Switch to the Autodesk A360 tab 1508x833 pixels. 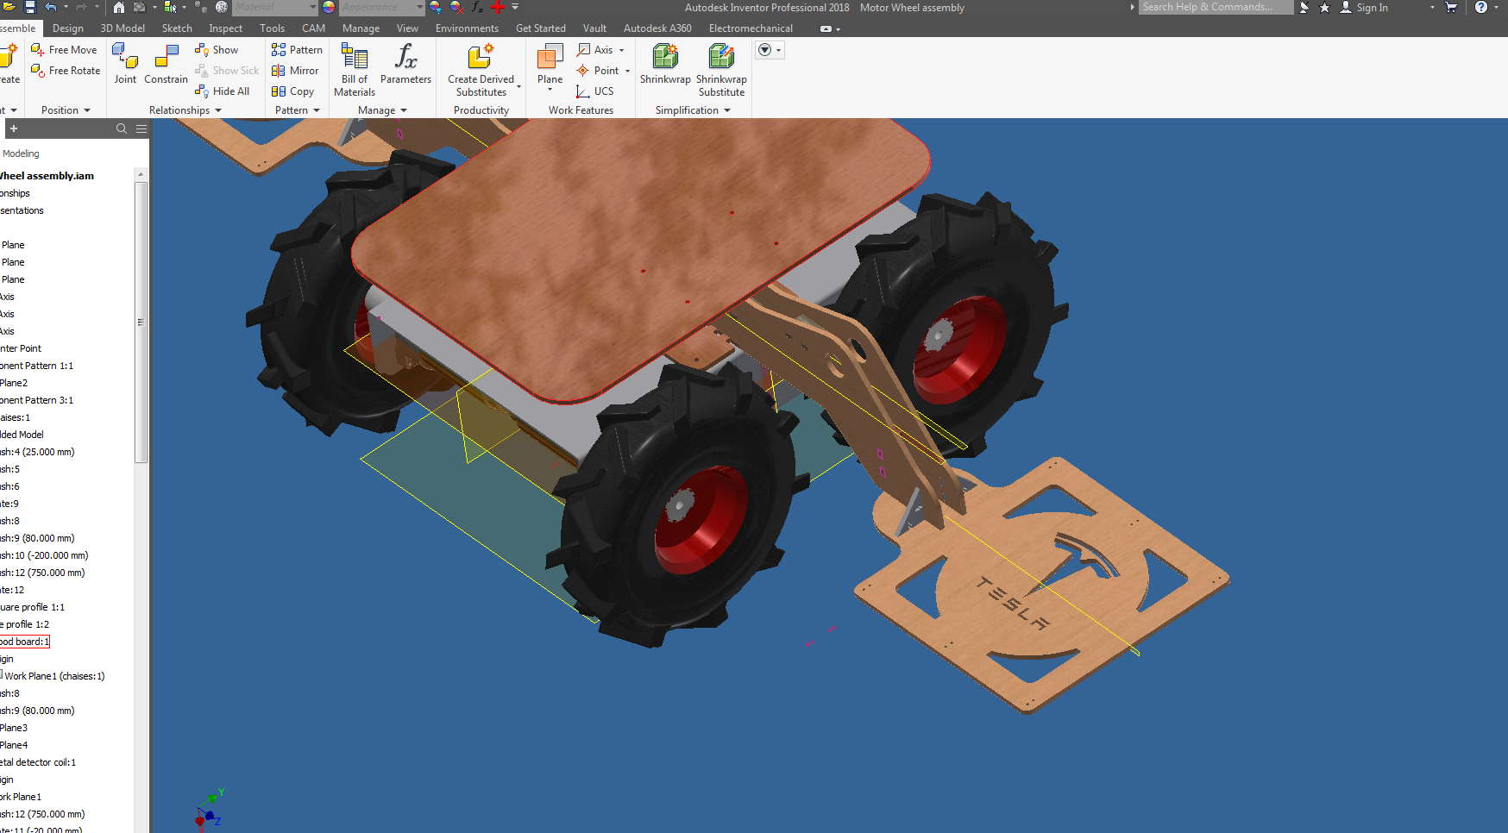657,28
